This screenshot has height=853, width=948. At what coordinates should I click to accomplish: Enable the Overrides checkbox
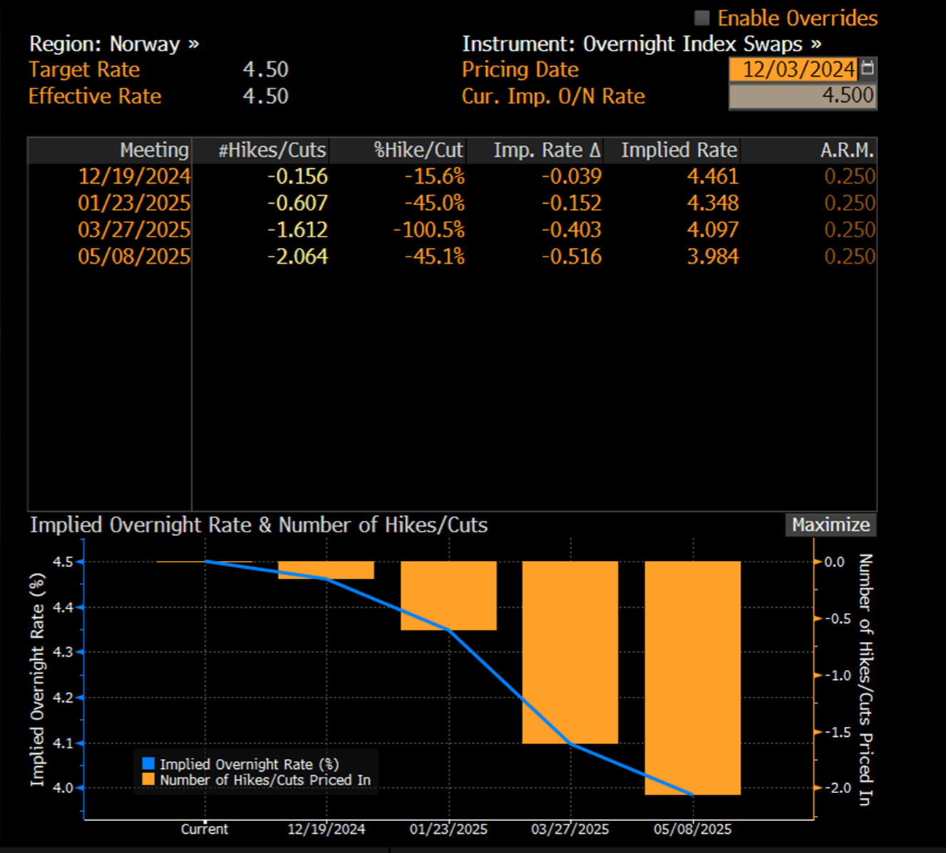click(x=702, y=18)
